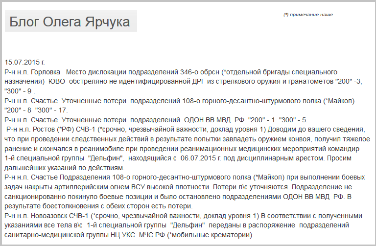Click the text 'ОДОН ВВ МВД РФ "200" - 1'

pos(229,120)
